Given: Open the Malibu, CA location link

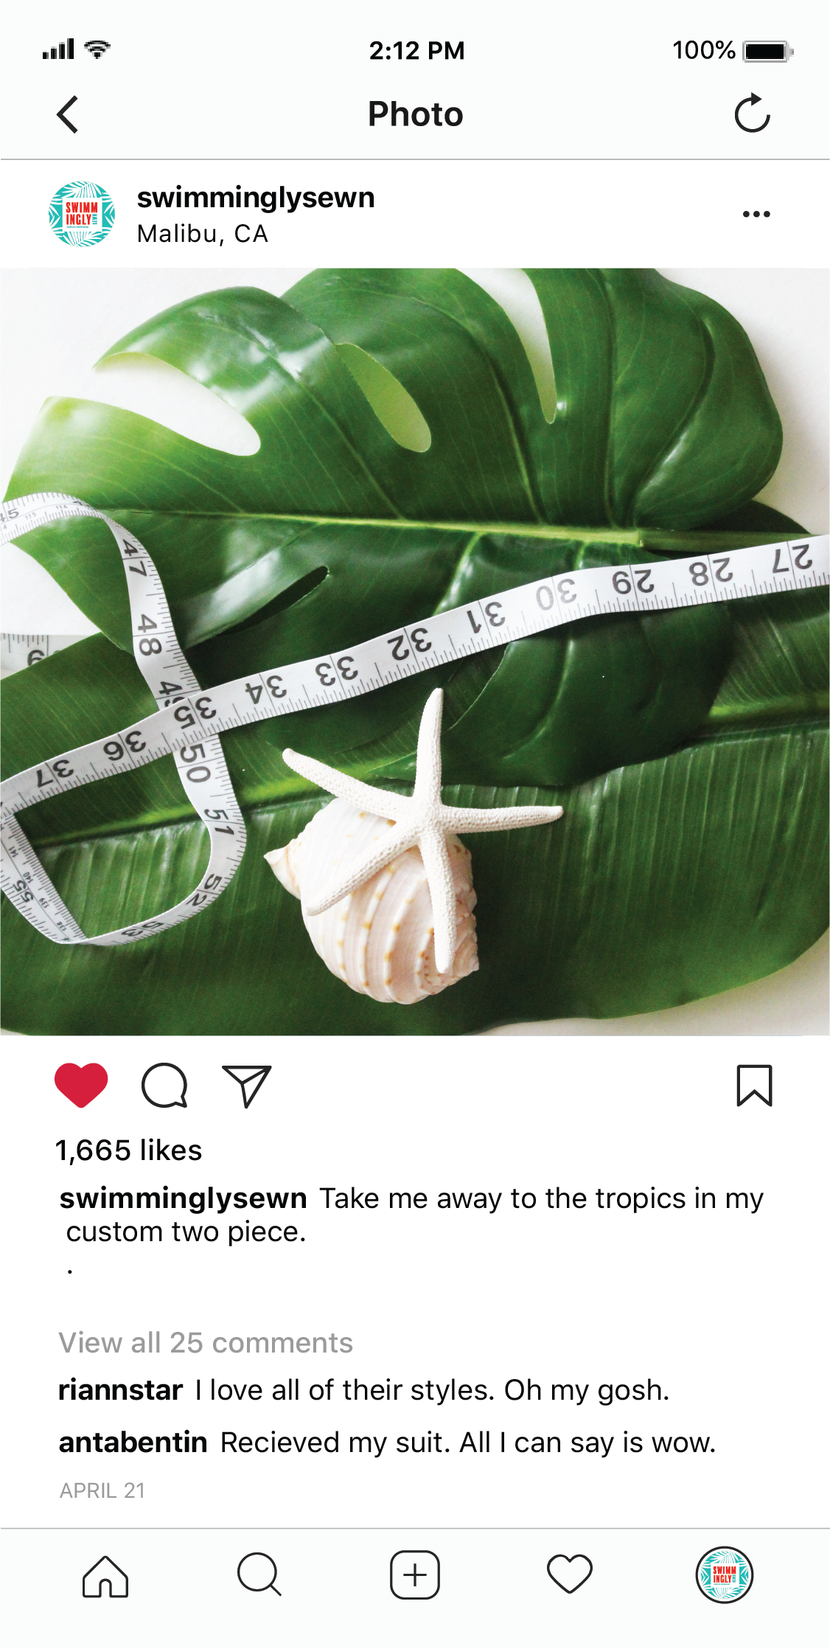Looking at the screenshot, I should click(203, 234).
